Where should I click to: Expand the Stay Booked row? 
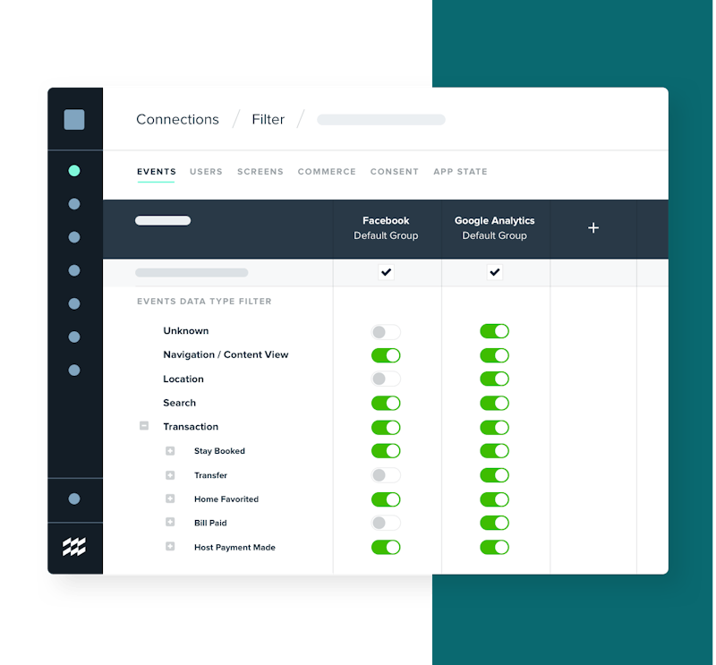point(170,451)
